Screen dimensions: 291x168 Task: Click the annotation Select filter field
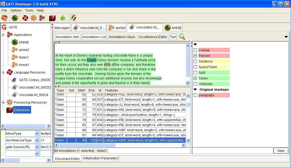[149, 151]
